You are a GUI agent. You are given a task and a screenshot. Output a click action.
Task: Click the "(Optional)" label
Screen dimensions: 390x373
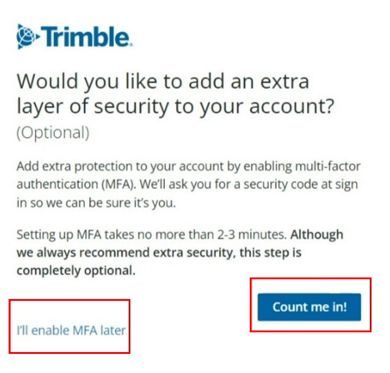click(x=53, y=132)
